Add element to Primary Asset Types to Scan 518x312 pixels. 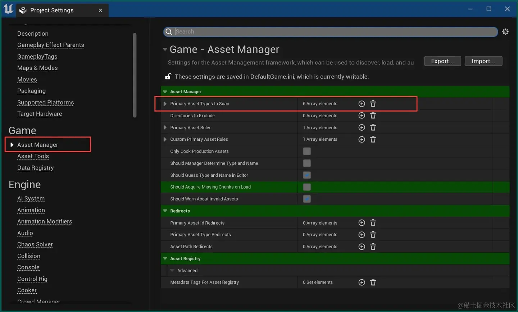click(362, 104)
